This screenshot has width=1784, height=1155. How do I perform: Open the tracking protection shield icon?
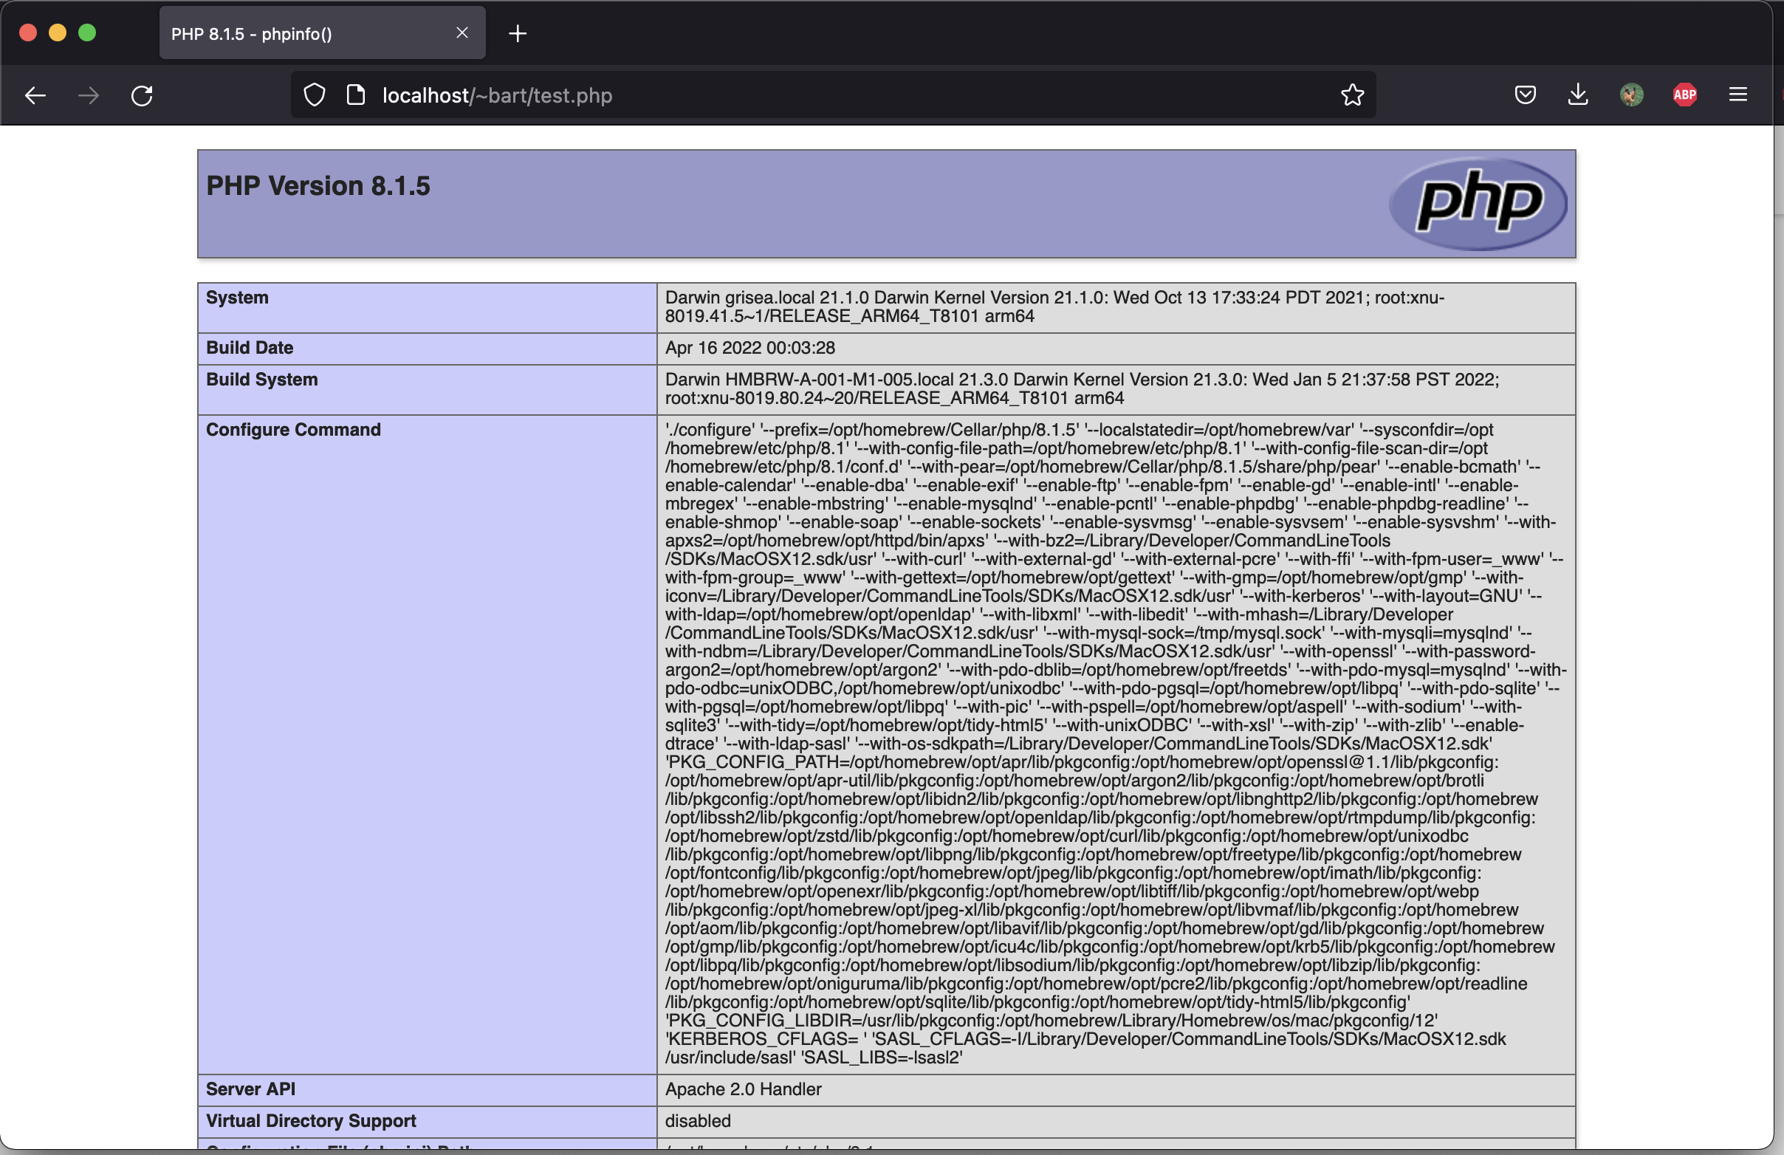click(x=315, y=95)
